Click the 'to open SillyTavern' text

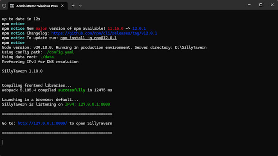[x=91, y=123]
